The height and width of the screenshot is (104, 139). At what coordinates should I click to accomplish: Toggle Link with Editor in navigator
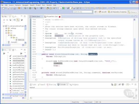coord(18,20)
